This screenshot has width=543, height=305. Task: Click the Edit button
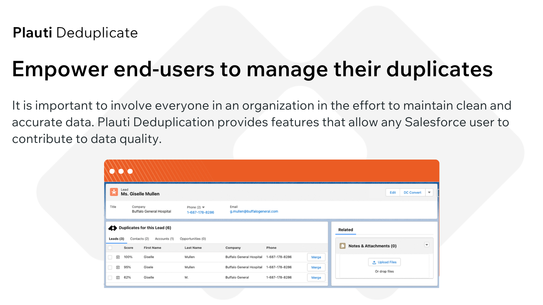click(x=393, y=193)
